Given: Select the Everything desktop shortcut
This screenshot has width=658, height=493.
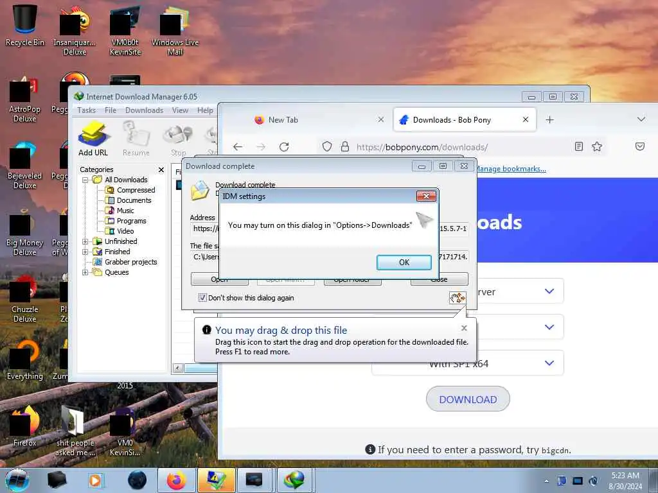Looking at the screenshot, I should pos(25,359).
